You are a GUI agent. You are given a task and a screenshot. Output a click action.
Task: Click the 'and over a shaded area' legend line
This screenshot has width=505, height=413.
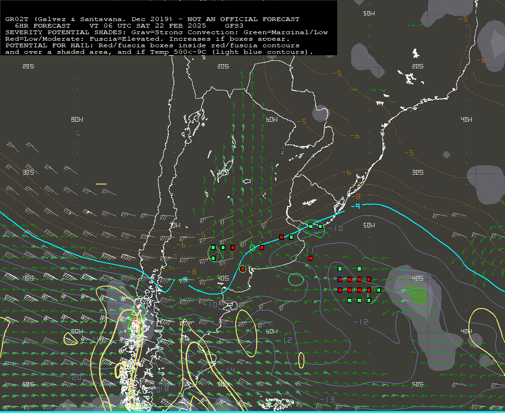point(159,52)
